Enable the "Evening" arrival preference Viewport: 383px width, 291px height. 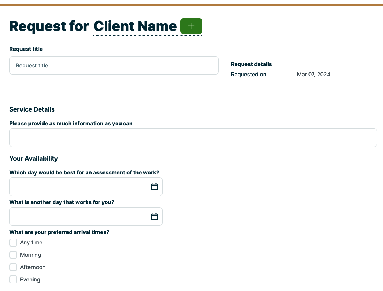pos(13,279)
